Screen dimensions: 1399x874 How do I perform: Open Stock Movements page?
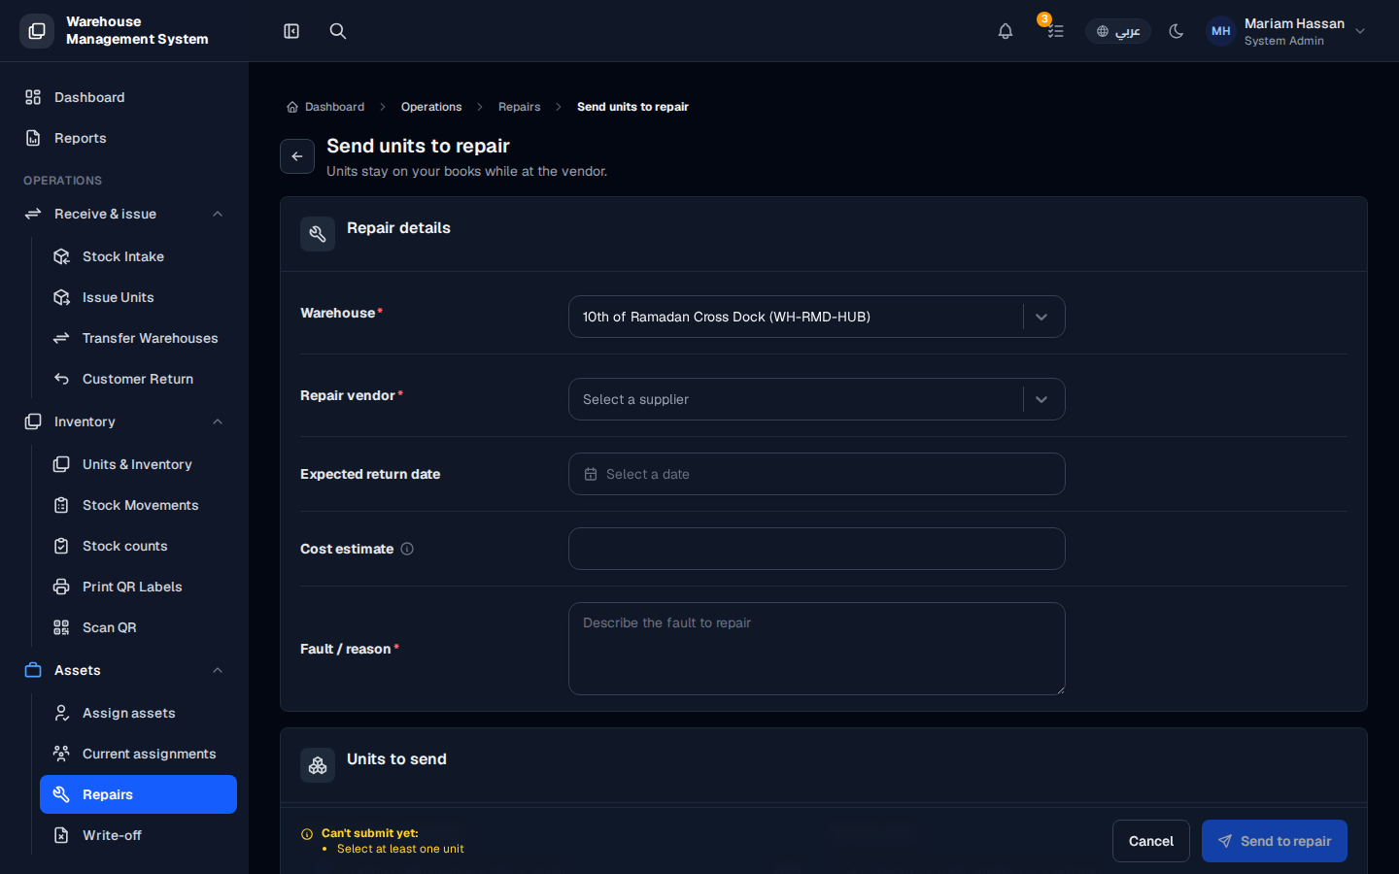(x=138, y=505)
